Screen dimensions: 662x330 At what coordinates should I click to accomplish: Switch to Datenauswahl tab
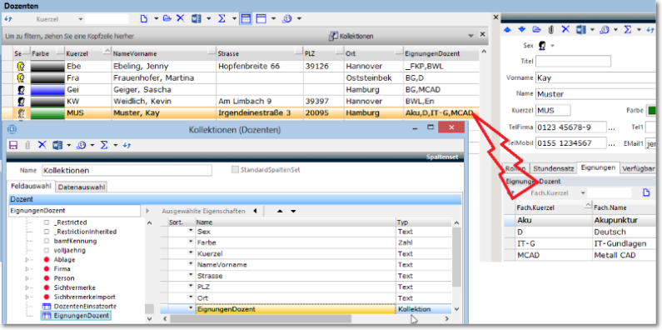pos(82,187)
